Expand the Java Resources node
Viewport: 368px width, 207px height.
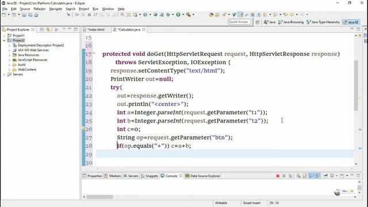tap(9, 55)
